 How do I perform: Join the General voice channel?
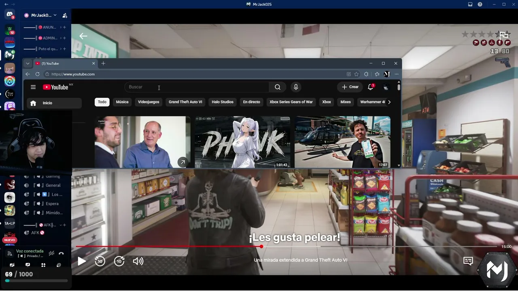point(42,185)
